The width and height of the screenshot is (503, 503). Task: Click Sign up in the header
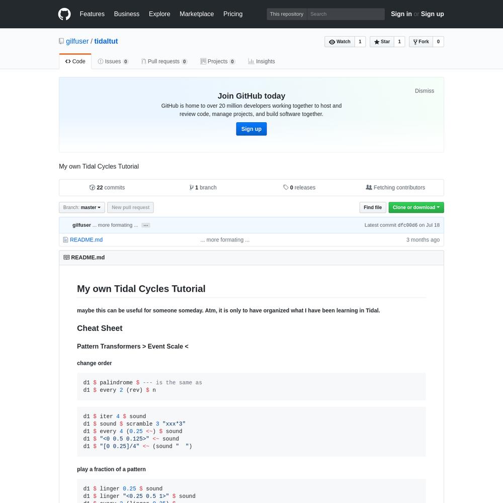[x=433, y=14]
